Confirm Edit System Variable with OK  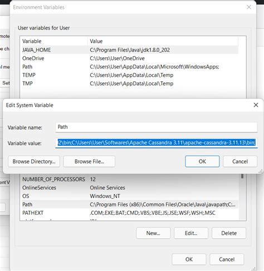202,161
